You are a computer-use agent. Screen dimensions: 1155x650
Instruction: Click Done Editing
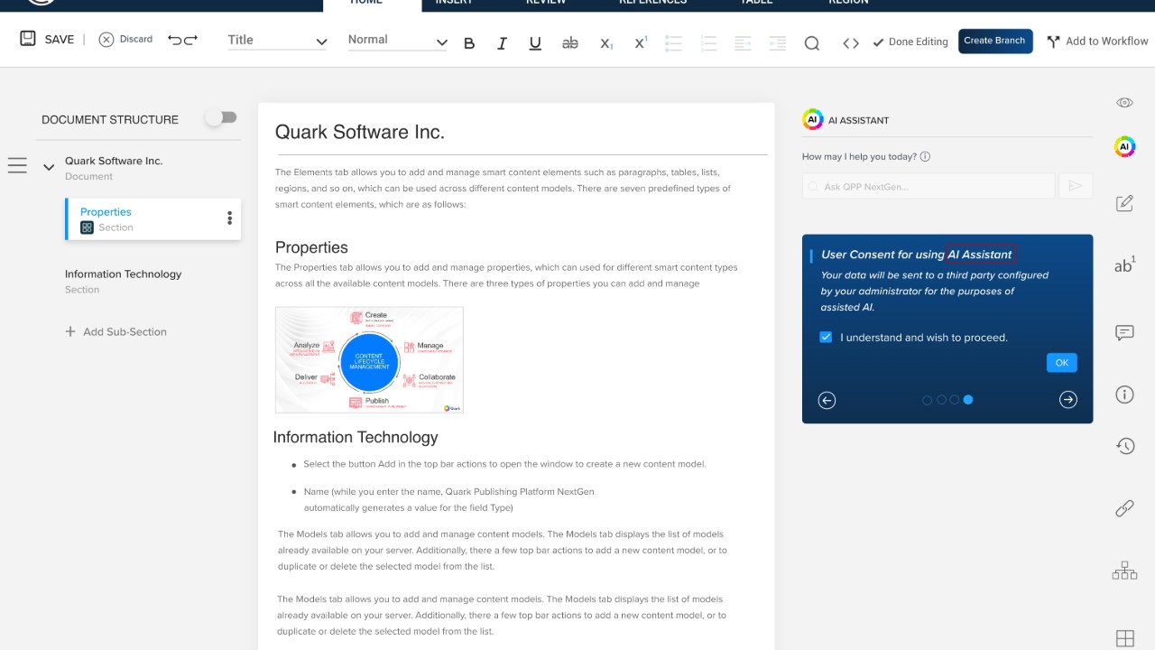point(910,42)
